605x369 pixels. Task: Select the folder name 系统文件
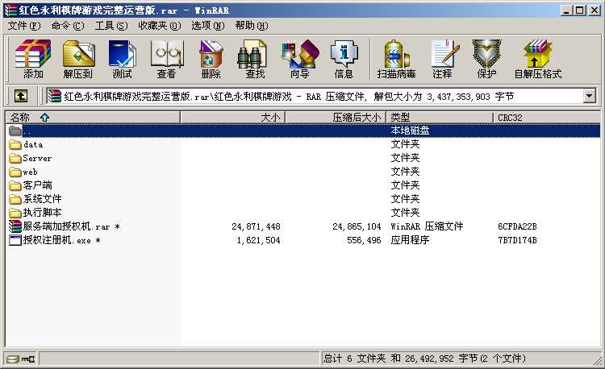click(43, 199)
